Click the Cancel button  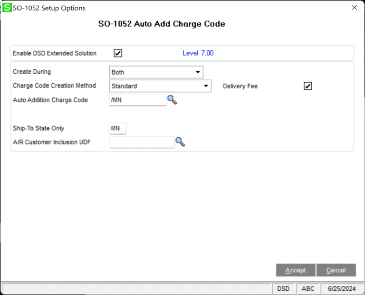(336, 270)
